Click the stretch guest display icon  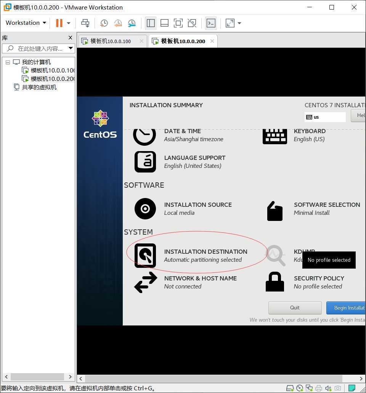tap(230, 23)
